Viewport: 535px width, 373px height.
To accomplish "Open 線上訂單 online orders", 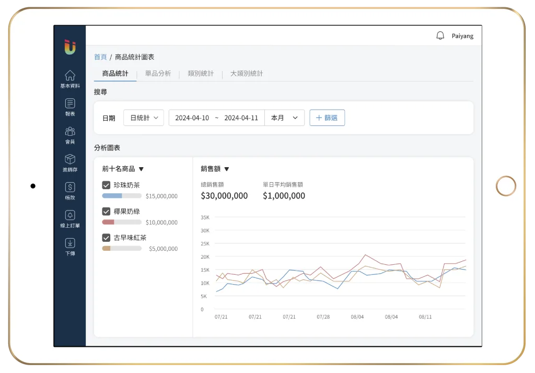I will (x=70, y=218).
